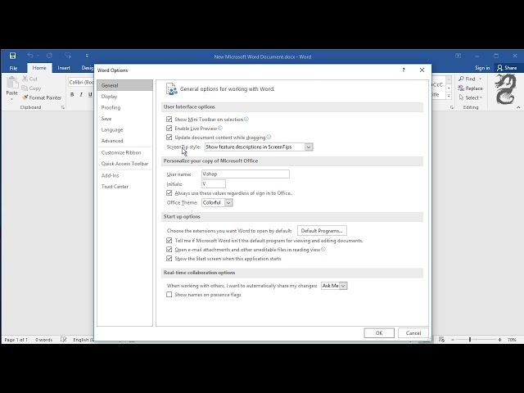This screenshot has height=393, width=524.
Task: Click the zoom slider handle
Action: (x=470, y=340)
